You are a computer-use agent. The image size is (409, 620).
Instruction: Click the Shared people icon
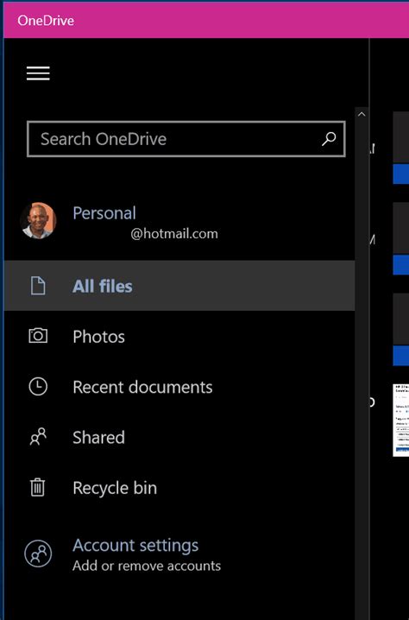(x=38, y=437)
